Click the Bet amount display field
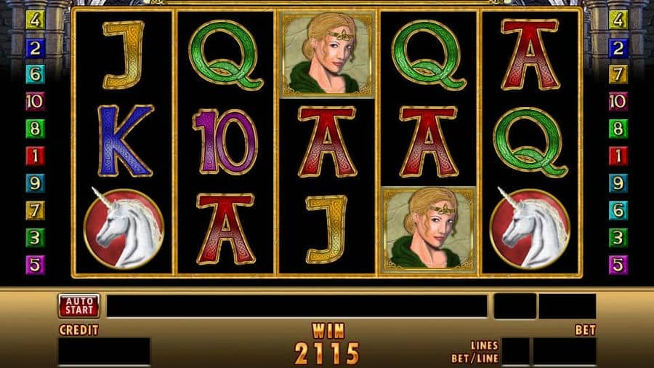Image resolution: width=654 pixels, height=368 pixels. coord(565,351)
